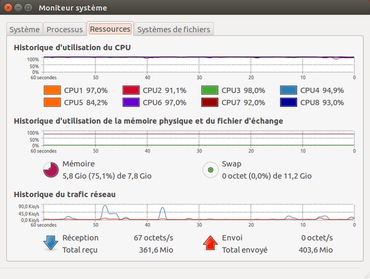370x279 pixels.
Task: Select the Ressources tab
Action: pyautogui.click(x=110, y=29)
